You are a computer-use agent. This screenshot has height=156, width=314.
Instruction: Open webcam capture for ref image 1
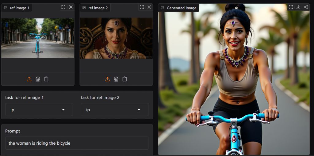(38, 79)
